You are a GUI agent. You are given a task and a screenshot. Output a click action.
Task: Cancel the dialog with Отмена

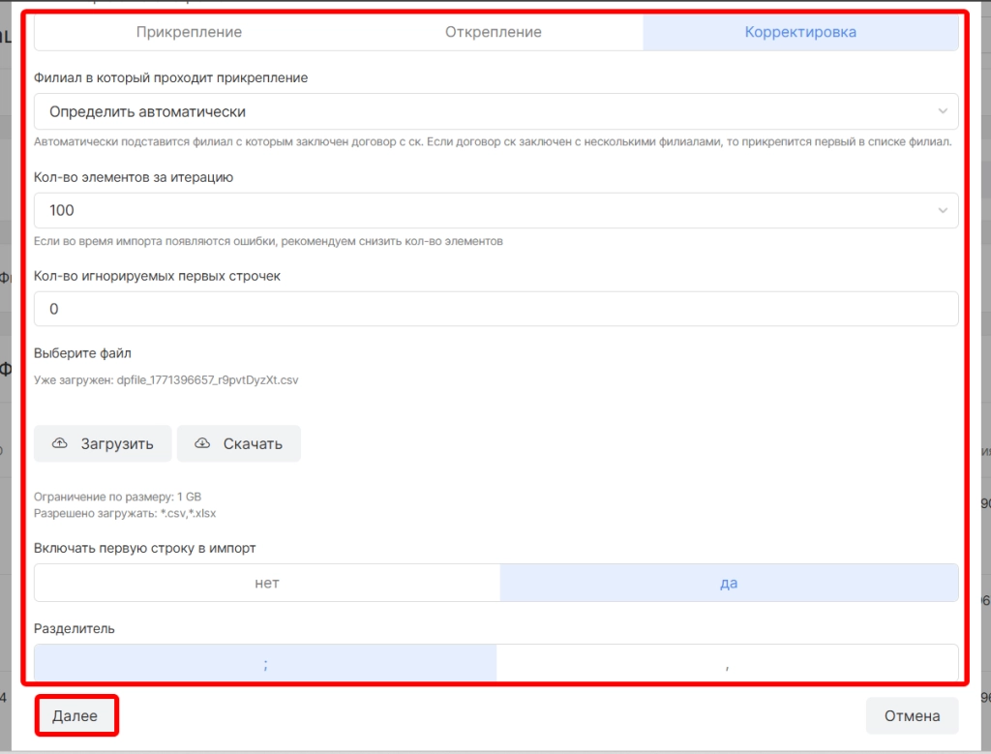[x=912, y=716]
